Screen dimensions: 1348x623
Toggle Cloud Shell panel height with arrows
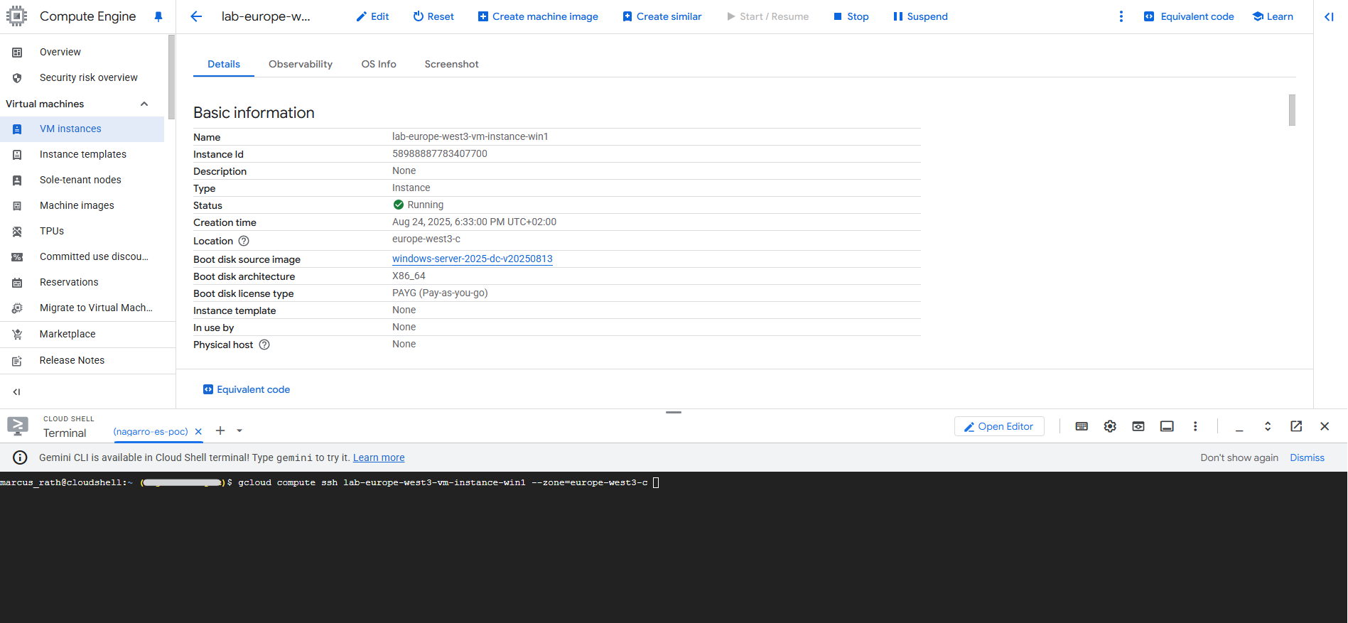coord(1268,426)
